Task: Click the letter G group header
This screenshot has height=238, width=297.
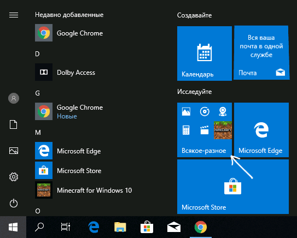Action: click(38, 93)
